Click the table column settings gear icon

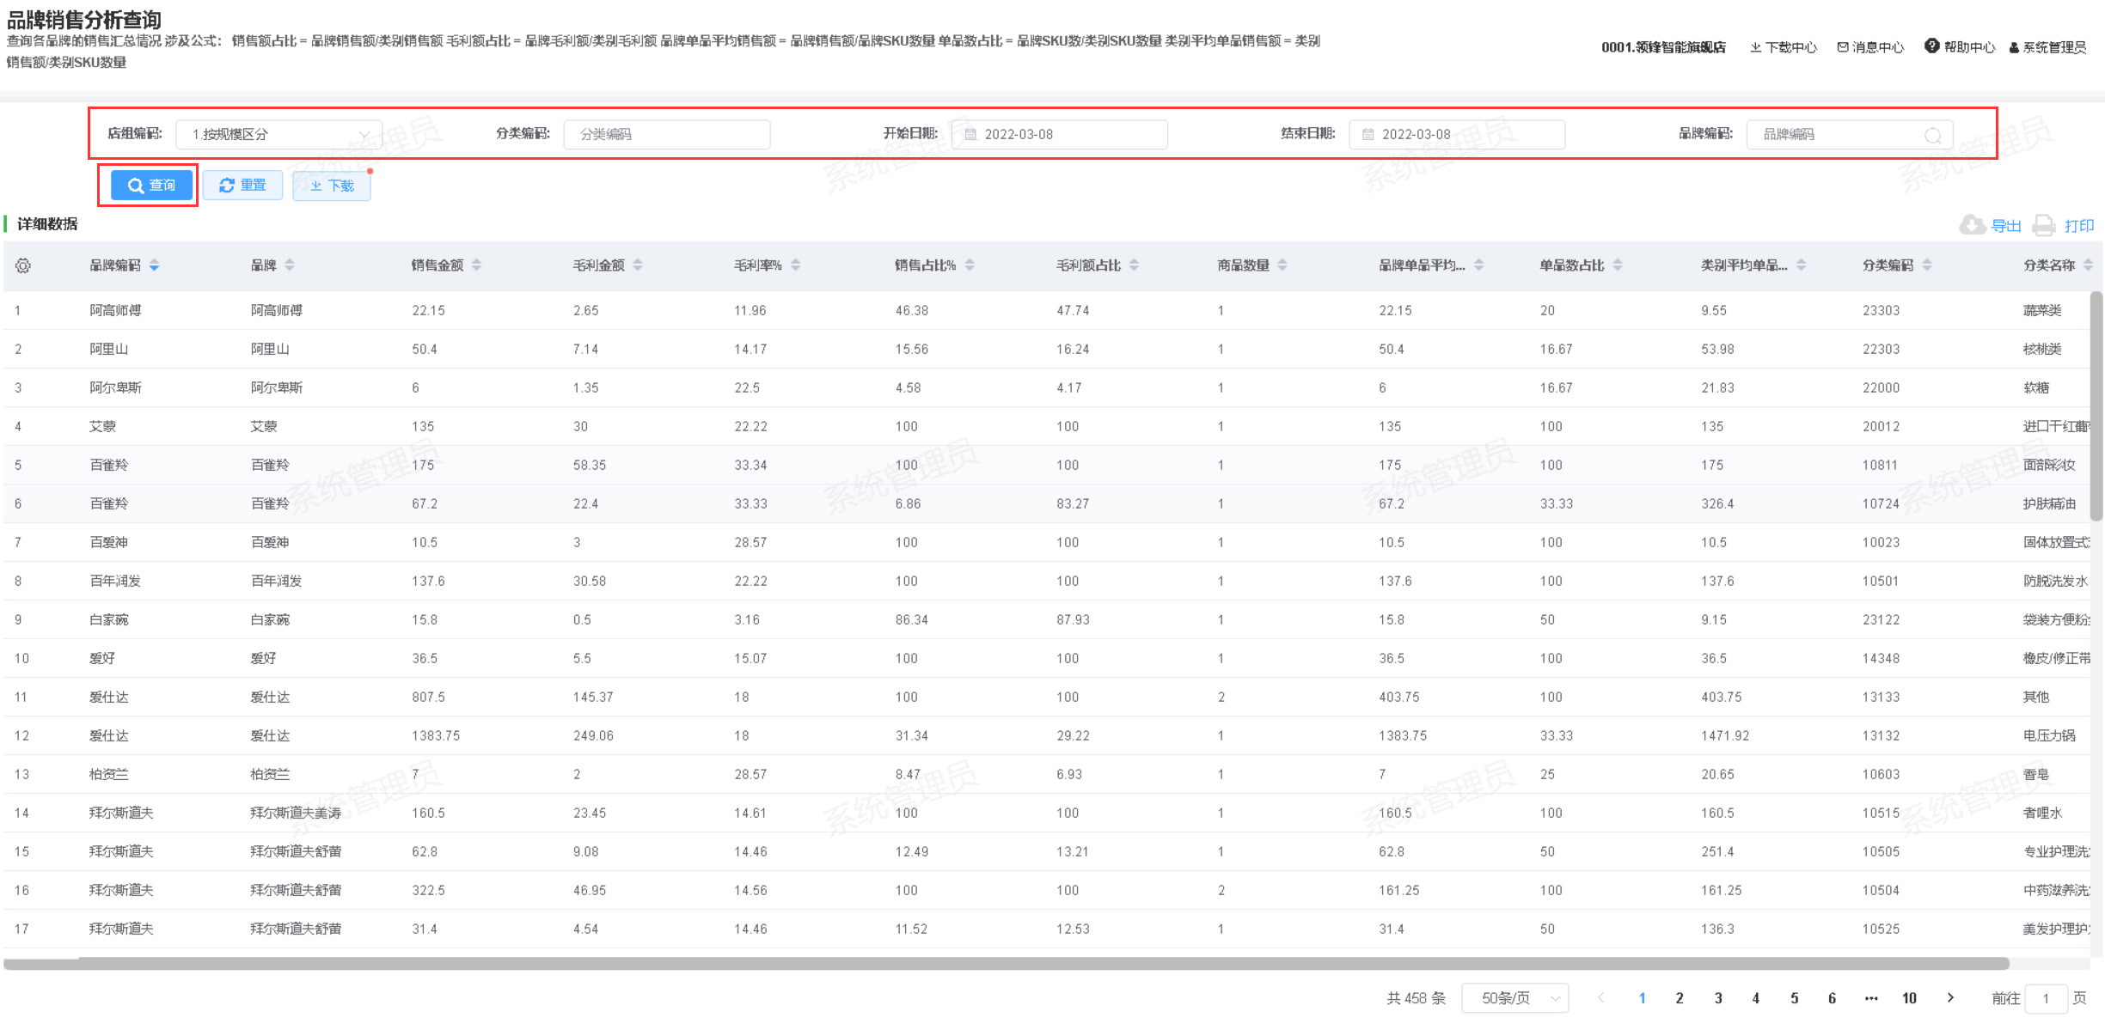coord(23,266)
